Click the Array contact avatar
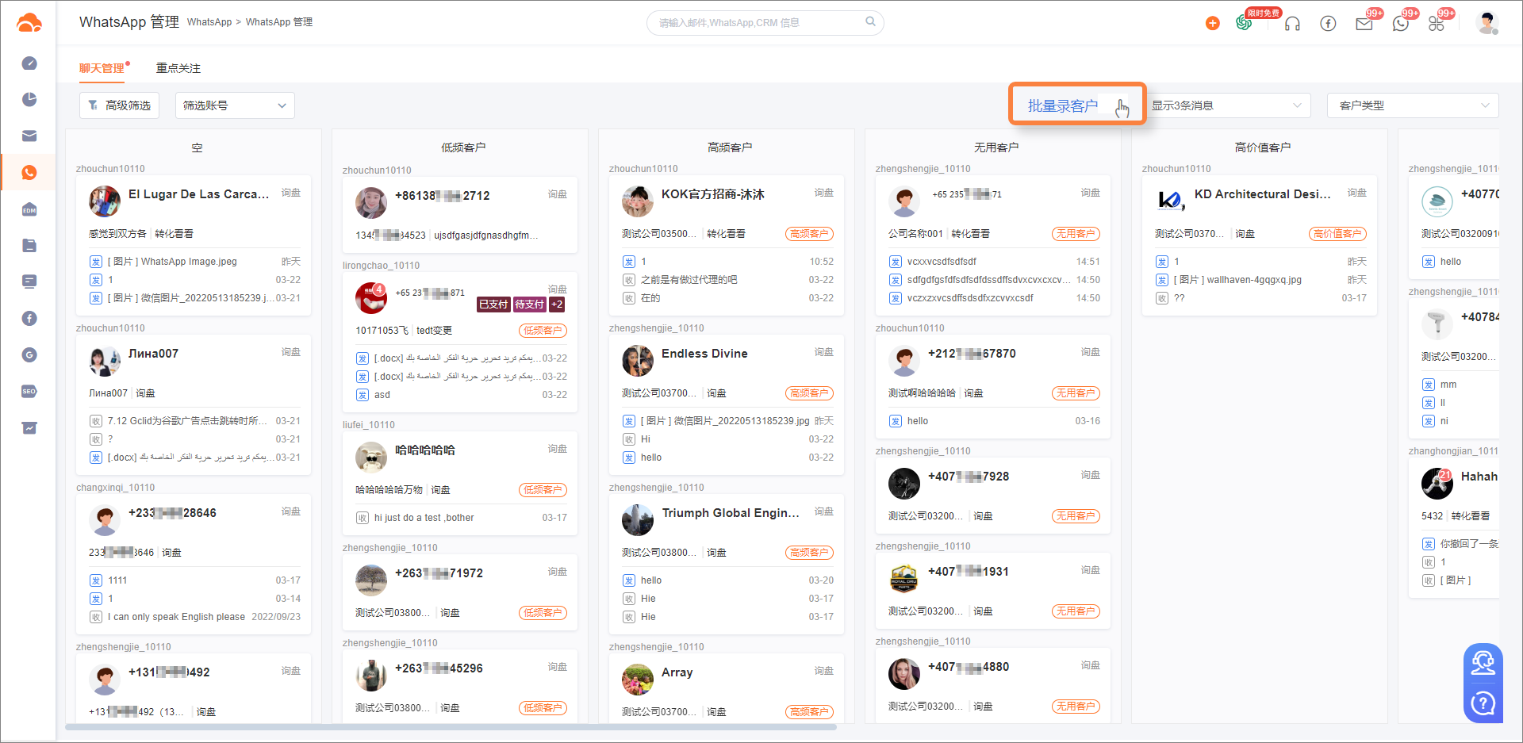 [x=638, y=680]
